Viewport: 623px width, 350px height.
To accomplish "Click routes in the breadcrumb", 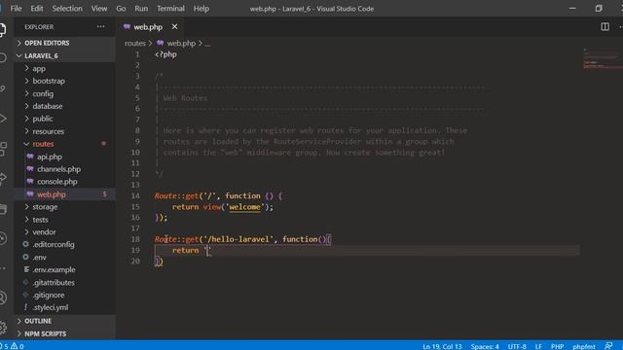I will 135,43.
